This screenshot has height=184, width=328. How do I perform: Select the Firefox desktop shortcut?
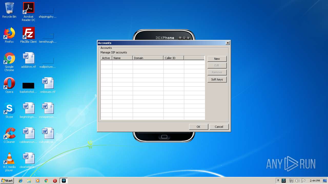coord(9,36)
